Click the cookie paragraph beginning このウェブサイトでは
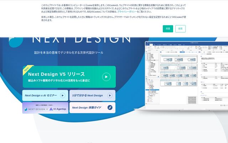 coord(113,8)
